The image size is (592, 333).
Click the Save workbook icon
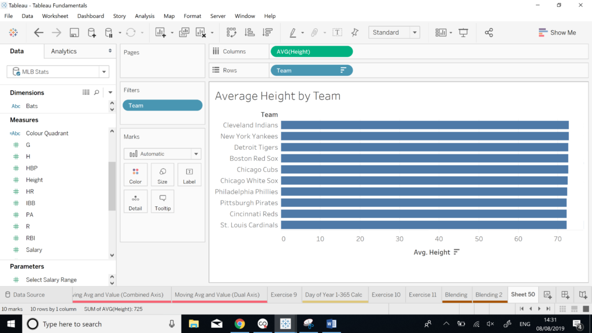[74, 33]
